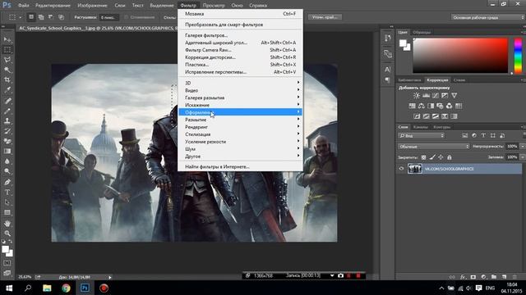This screenshot has height=295, width=526.
Task: Open the opacity slider arrow
Action: coord(523,147)
